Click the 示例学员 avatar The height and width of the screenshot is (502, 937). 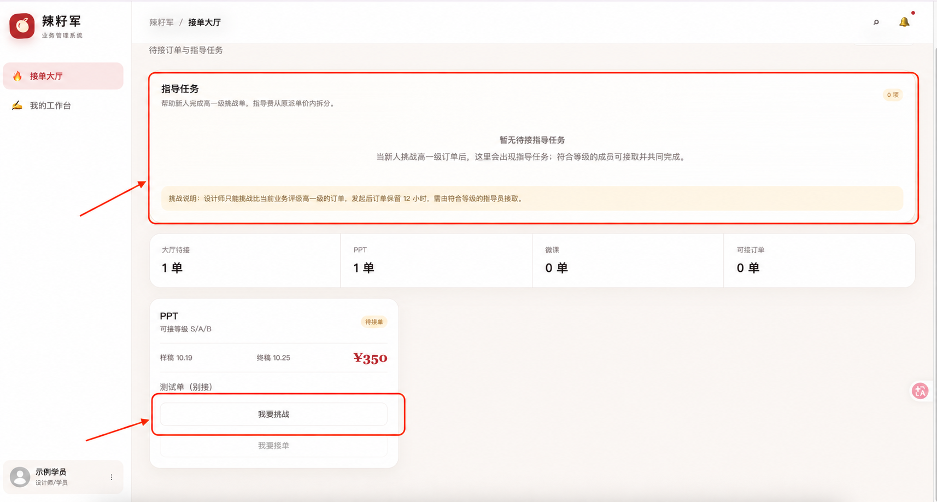click(x=20, y=477)
